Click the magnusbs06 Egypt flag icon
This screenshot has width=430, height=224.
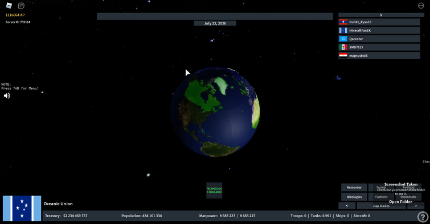(x=343, y=56)
